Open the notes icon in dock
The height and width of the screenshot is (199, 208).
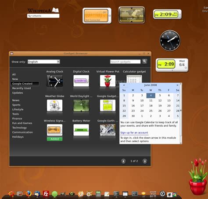pos(107,194)
